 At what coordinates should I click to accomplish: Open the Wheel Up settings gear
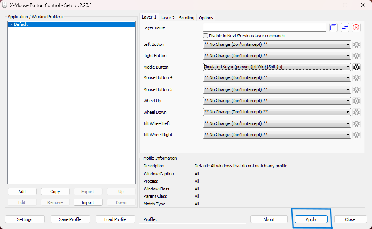click(x=356, y=101)
